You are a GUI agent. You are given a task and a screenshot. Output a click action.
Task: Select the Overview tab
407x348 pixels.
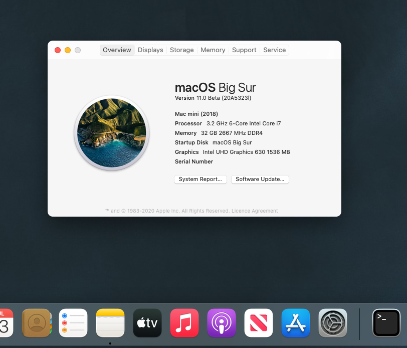coord(117,50)
